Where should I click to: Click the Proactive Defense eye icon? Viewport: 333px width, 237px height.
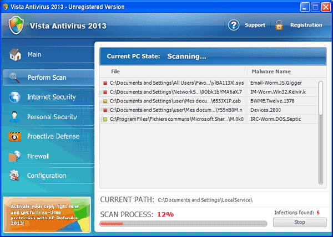coord(14,136)
